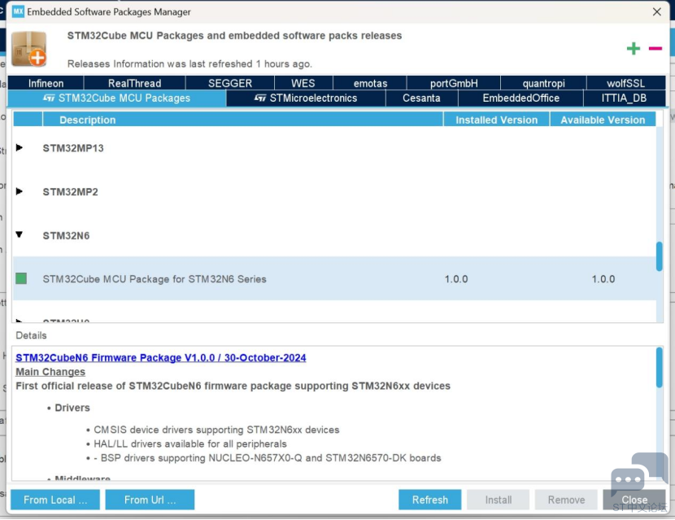Switch to the quantropi tab
Viewport: 675px width, 520px height.
(544, 83)
